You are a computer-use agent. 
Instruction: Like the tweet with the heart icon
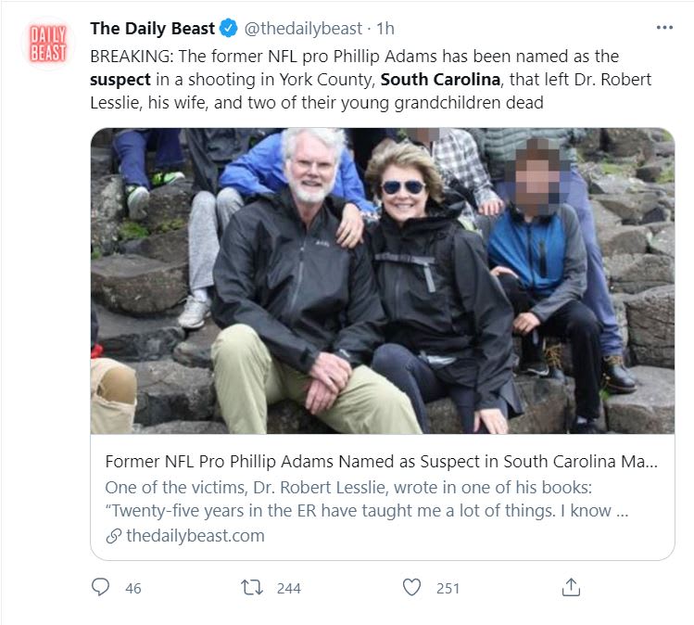coord(412,587)
